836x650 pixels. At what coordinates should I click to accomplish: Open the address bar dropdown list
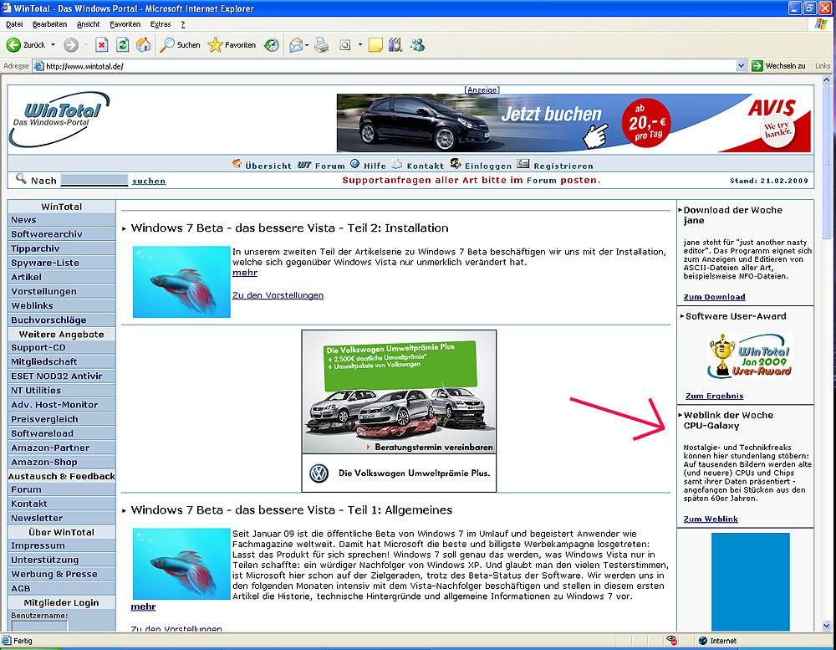[741, 66]
